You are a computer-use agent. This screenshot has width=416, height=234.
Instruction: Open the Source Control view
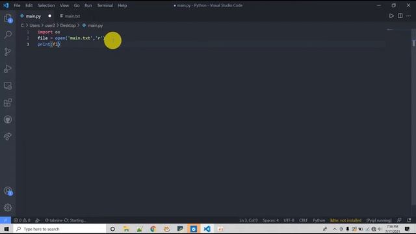click(8, 52)
